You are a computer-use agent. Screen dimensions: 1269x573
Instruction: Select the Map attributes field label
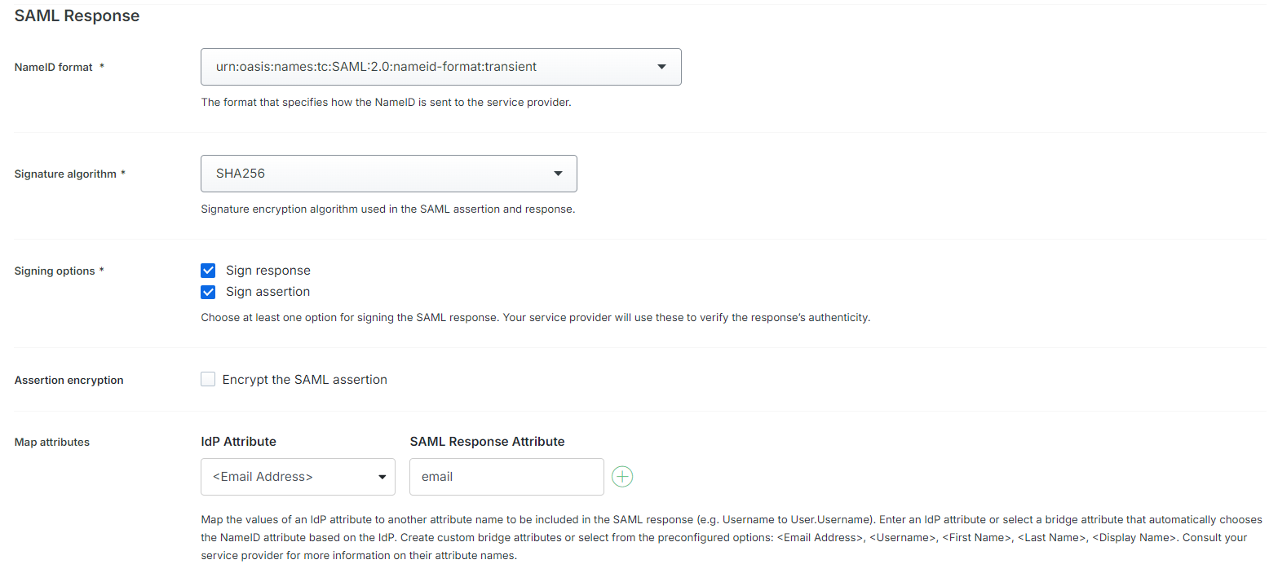[52, 443]
